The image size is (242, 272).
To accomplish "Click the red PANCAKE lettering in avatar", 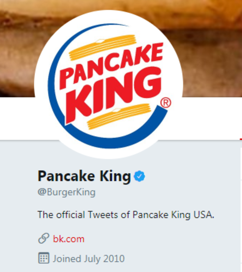I will pos(111,66).
